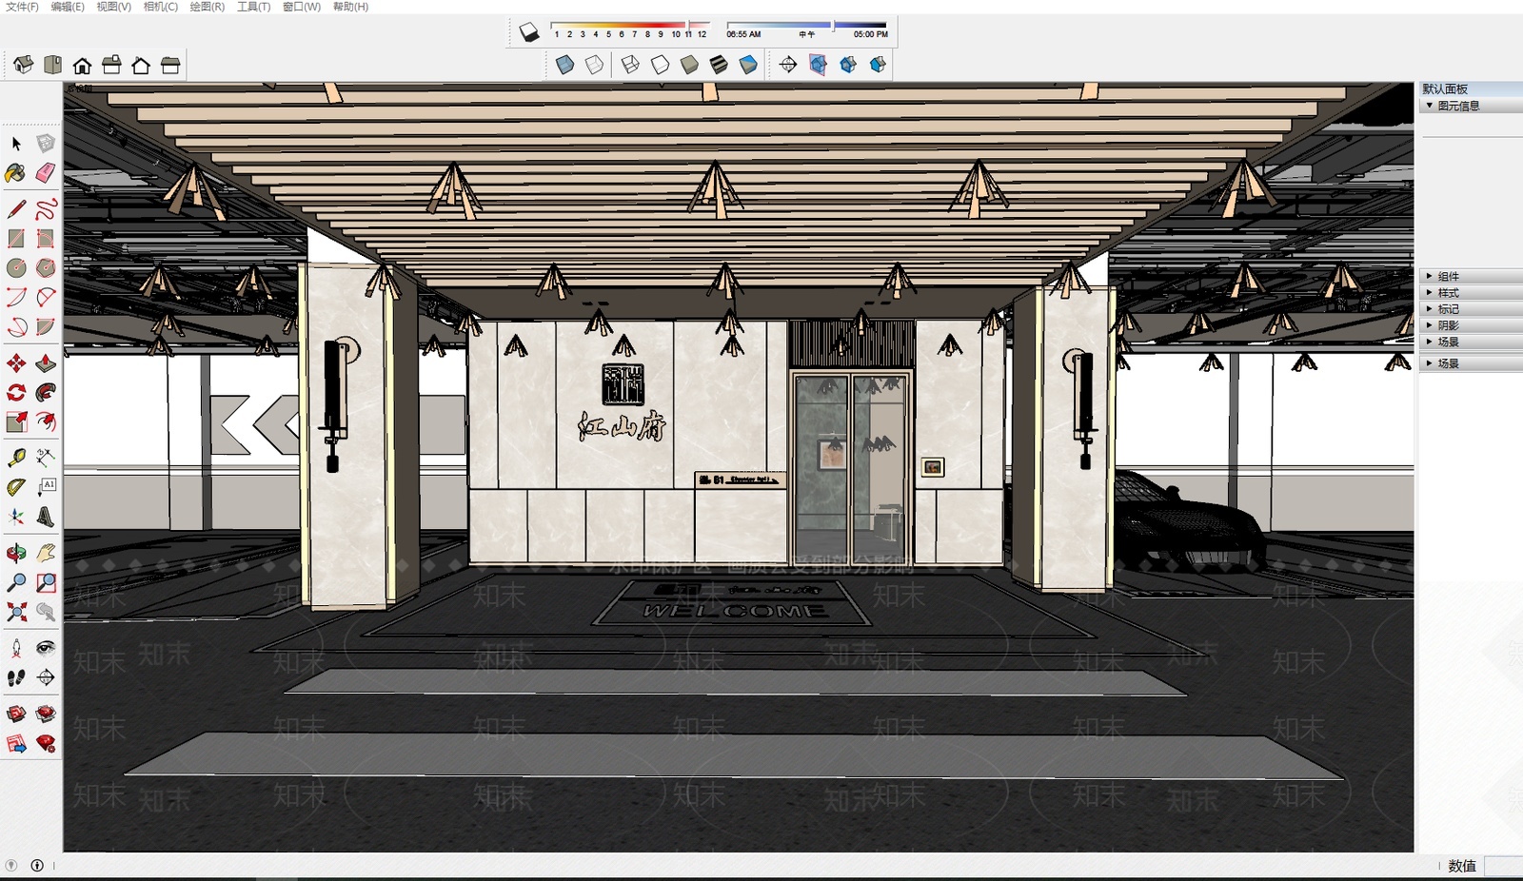Select the Tape Measure tool

point(16,458)
